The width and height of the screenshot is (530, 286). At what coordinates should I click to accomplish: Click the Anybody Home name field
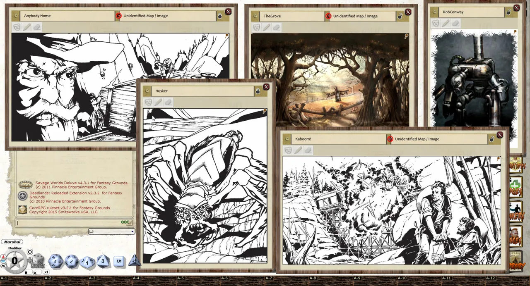coord(67,16)
